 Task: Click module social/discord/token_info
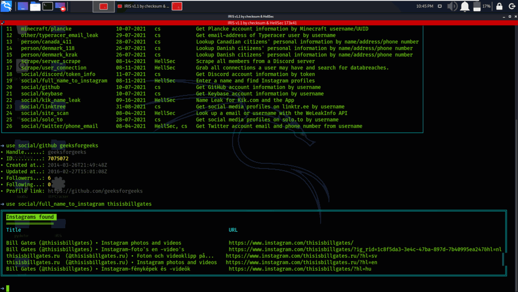point(58,74)
